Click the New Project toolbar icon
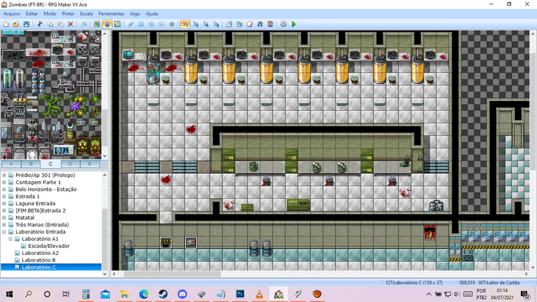537x302 pixels. point(6,24)
